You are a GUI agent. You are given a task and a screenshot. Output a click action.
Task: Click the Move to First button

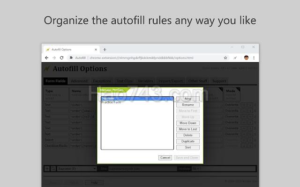pos(188,111)
